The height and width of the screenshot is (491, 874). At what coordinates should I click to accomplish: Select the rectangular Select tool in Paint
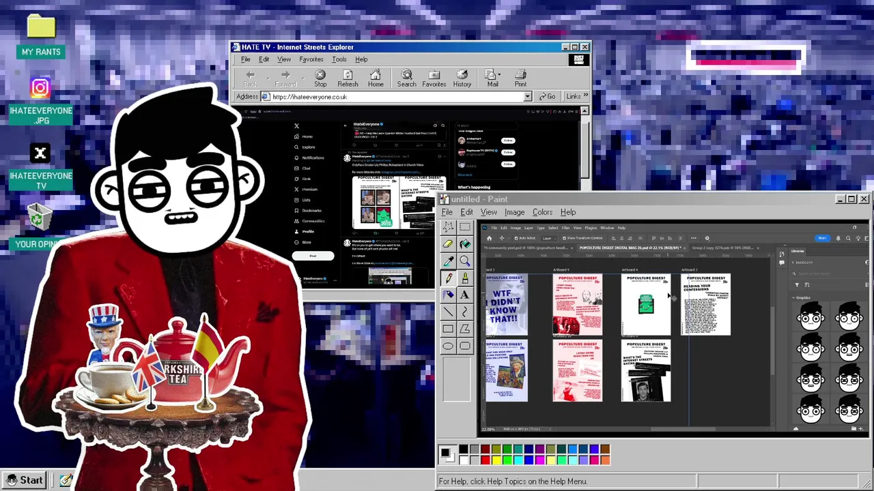pyautogui.click(x=465, y=227)
